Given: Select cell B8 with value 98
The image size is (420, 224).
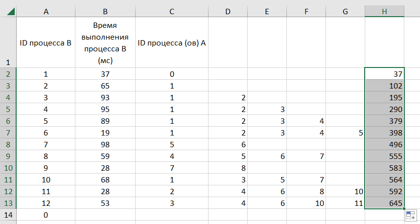Looking at the screenshot, I should (x=105, y=144).
